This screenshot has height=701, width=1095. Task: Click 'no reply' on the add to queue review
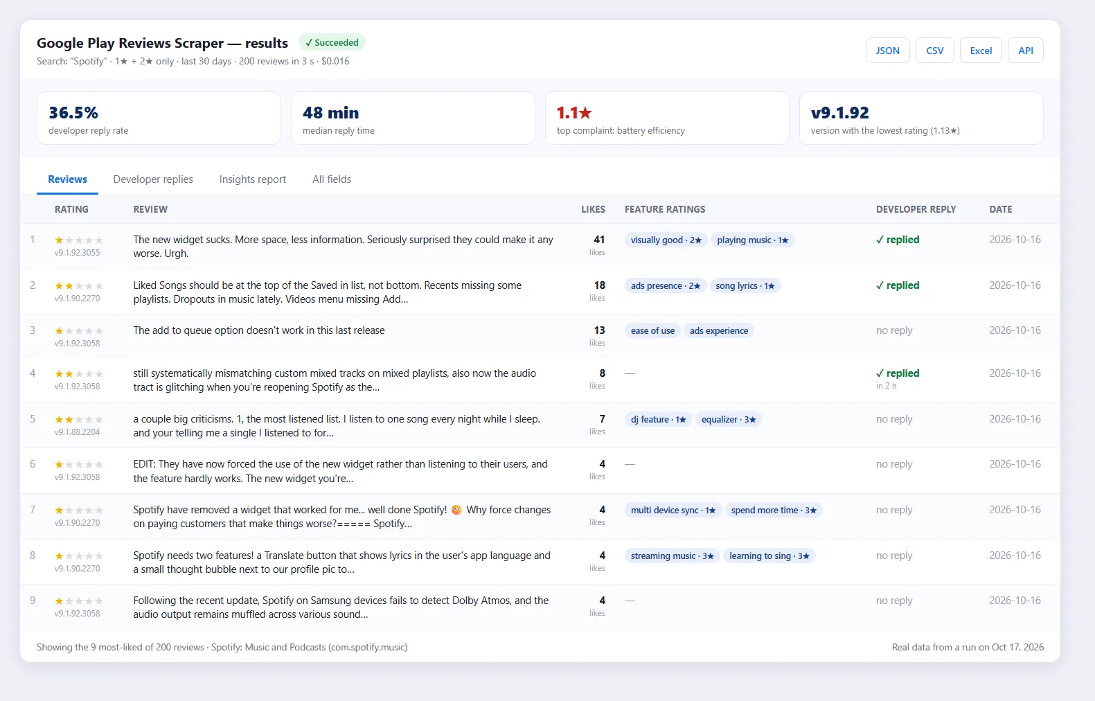(894, 330)
